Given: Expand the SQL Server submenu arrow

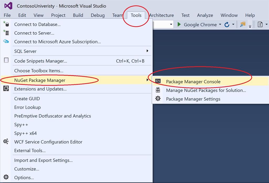Looking at the screenshot, I should [x=147, y=51].
